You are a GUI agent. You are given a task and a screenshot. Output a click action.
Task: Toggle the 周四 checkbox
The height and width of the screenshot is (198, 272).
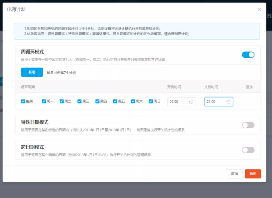click(97, 101)
